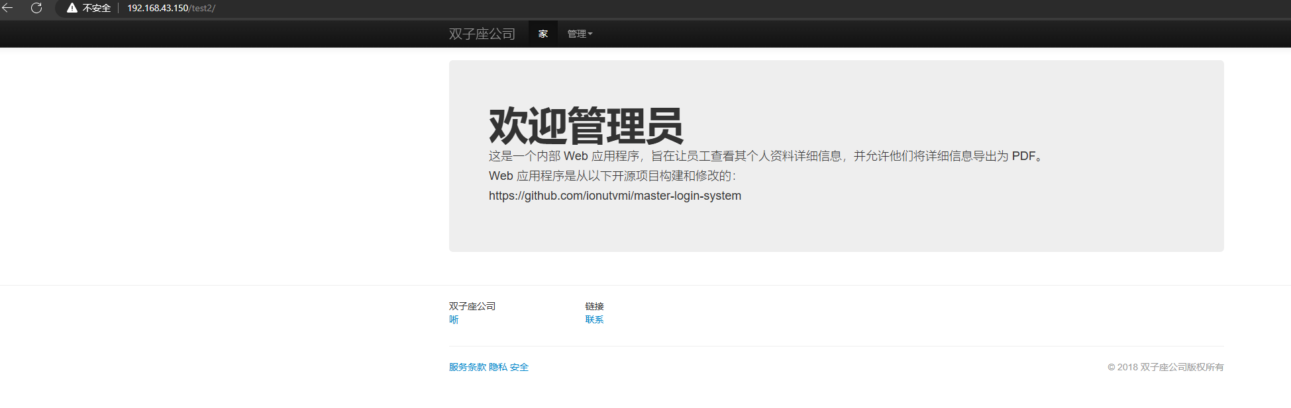
Task: Open the 隐私 privacy link
Action: point(498,367)
